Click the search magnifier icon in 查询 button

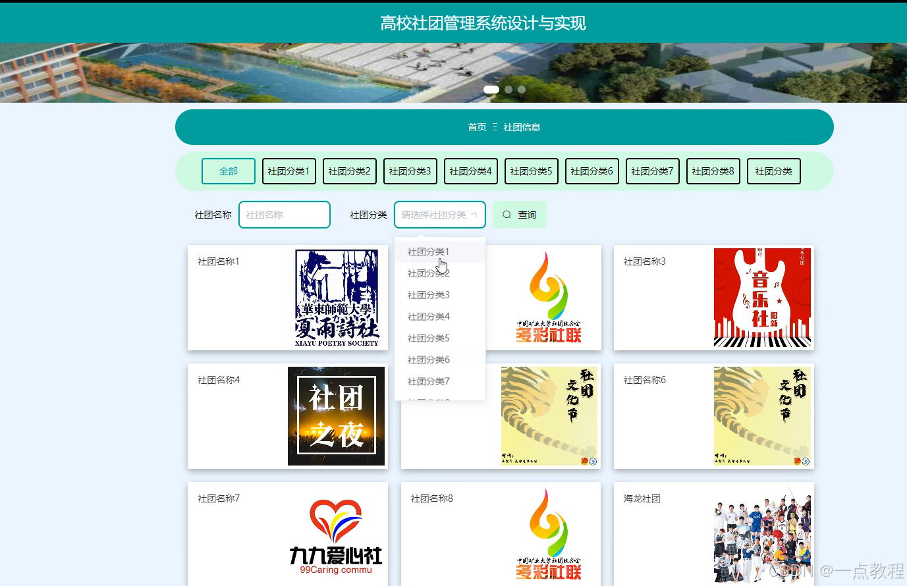(x=507, y=215)
